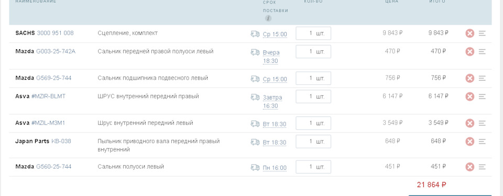
Task: Click the delivery time Вт 18:30 for KB-038
Action: (275, 143)
